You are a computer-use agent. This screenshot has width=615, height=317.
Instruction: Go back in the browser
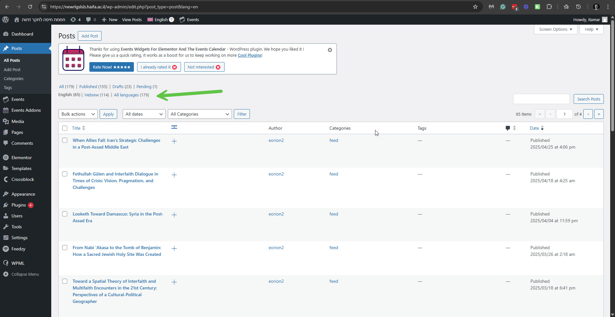point(7,7)
